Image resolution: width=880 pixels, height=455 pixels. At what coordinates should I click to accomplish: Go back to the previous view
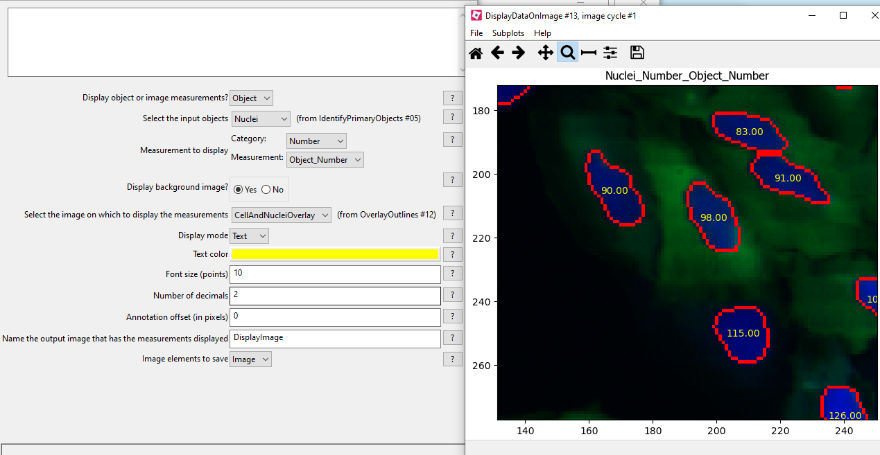(x=497, y=52)
